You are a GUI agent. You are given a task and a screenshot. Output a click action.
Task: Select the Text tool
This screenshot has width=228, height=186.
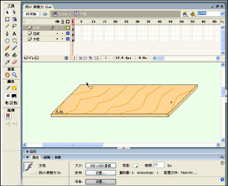click(14, 34)
